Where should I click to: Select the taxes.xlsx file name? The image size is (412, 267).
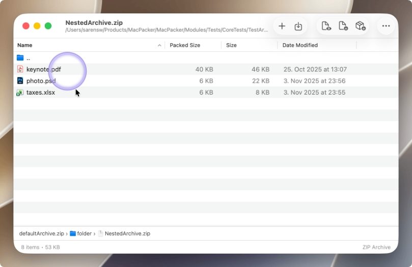pyautogui.click(x=41, y=93)
